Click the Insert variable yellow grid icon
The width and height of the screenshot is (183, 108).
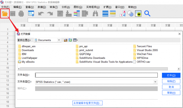coord(113,13)
